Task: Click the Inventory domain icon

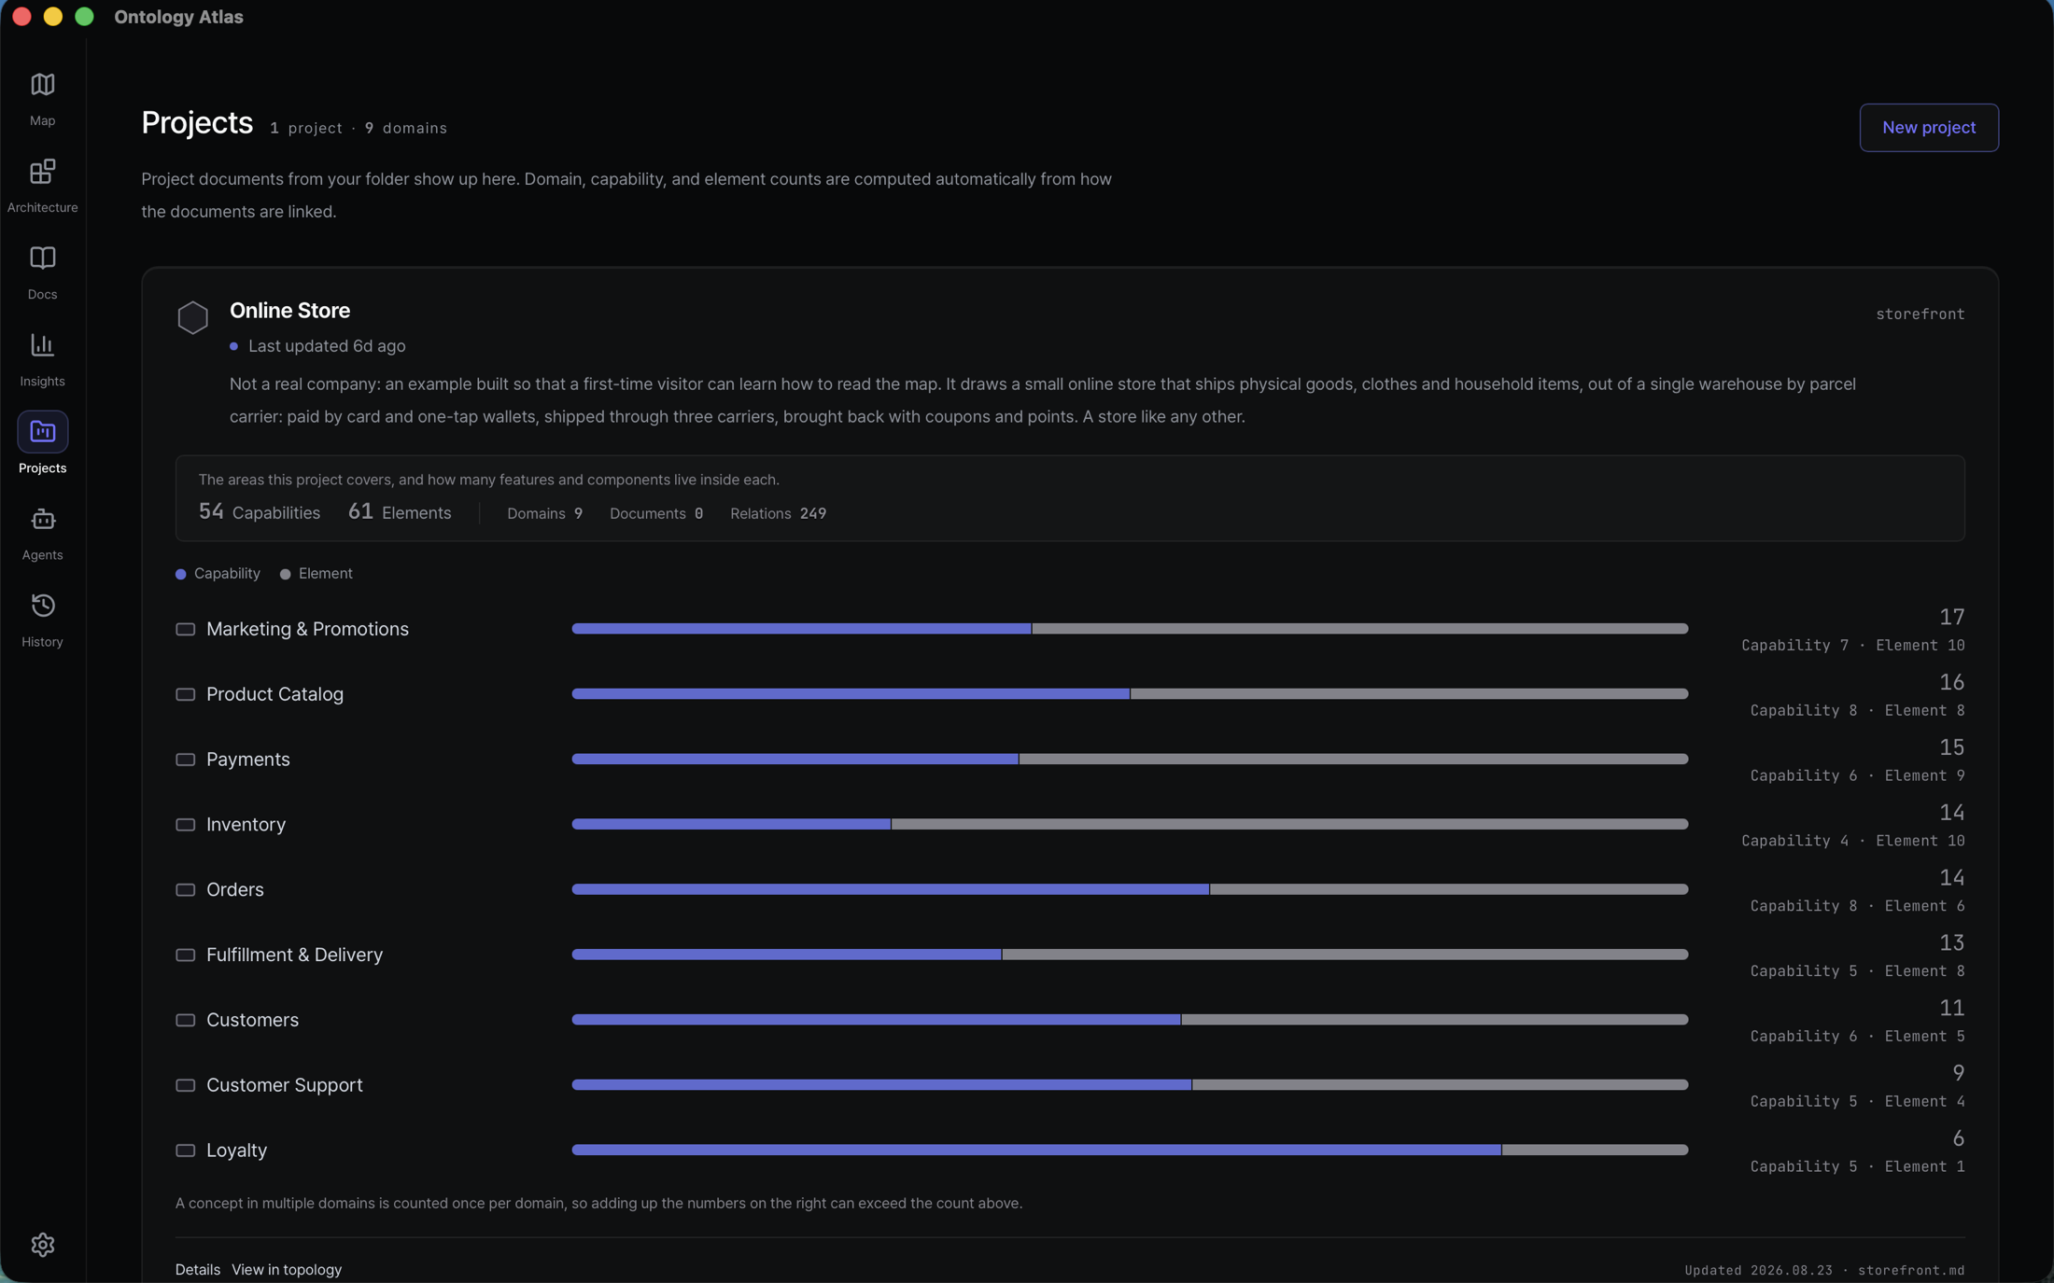Action: [x=186, y=825]
